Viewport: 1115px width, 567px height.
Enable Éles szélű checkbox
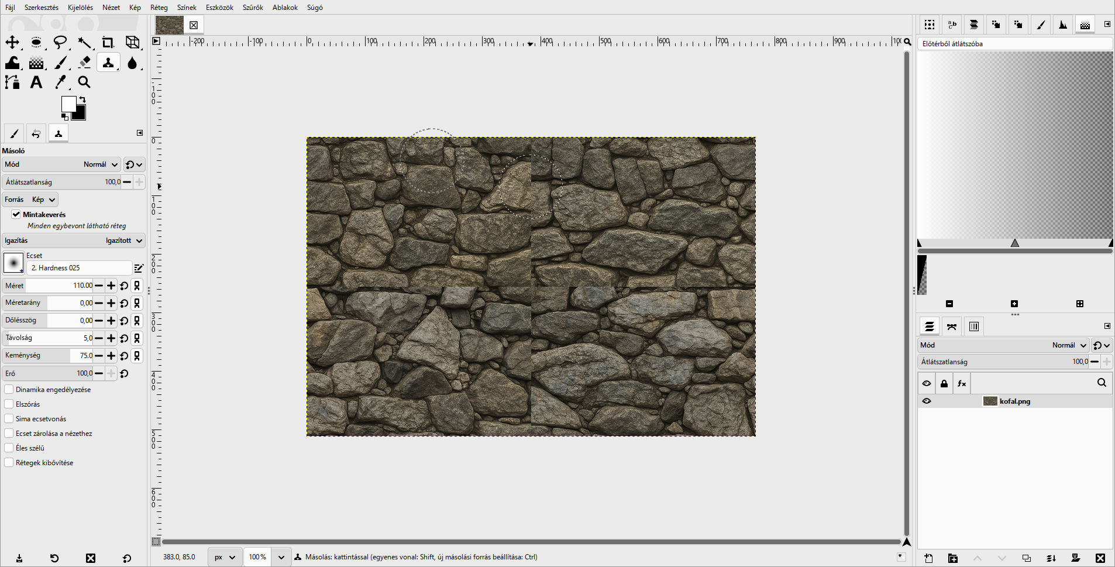pos(9,448)
